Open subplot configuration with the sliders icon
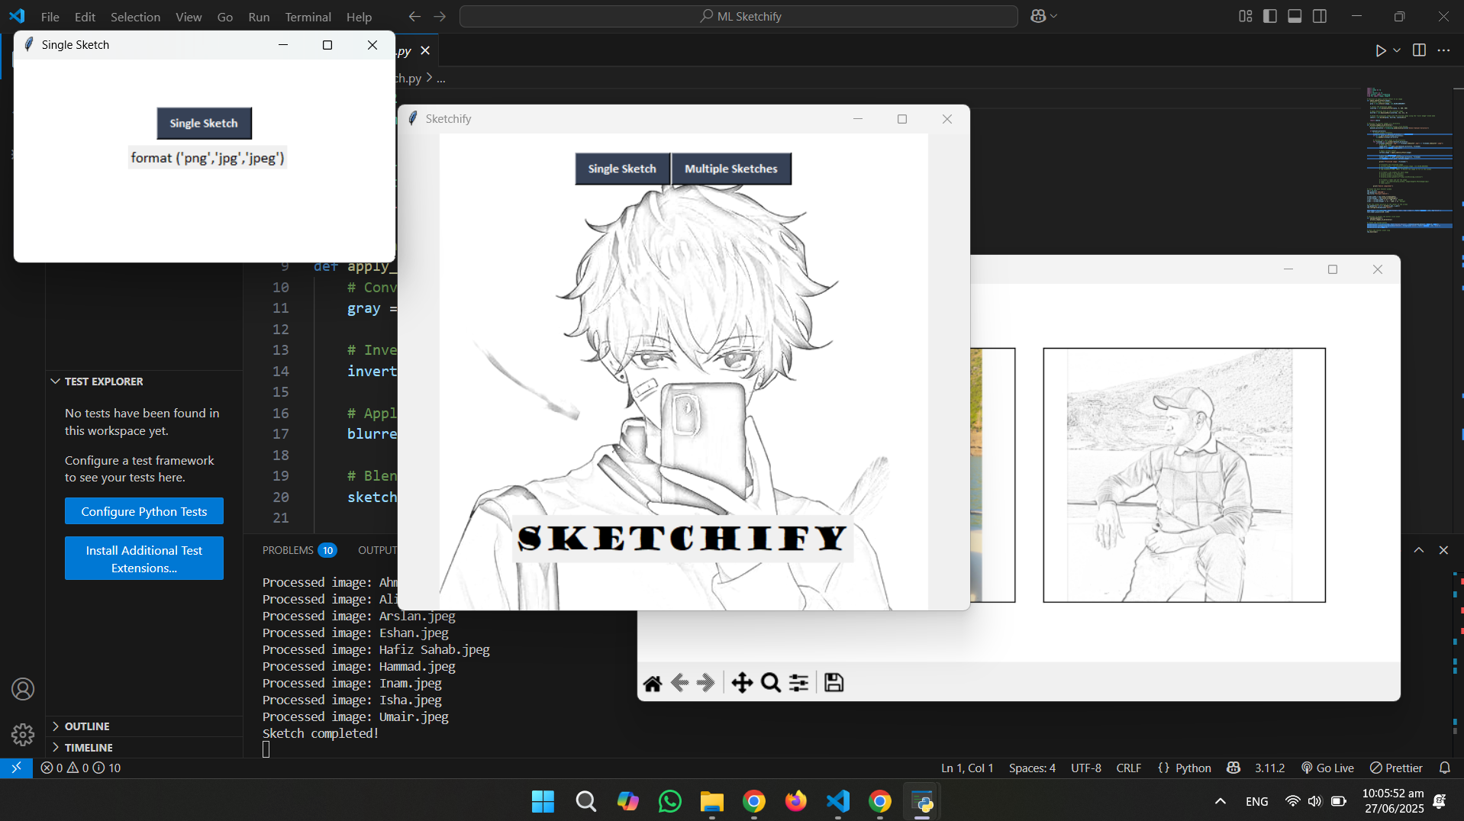Screen dimensions: 1464x821 [798, 682]
